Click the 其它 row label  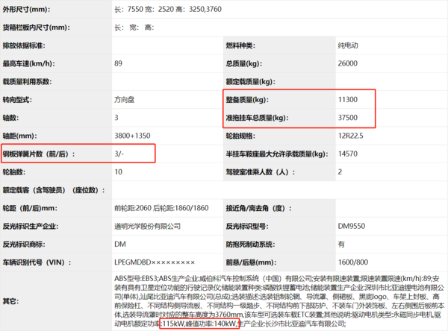pyautogui.click(x=10, y=301)
